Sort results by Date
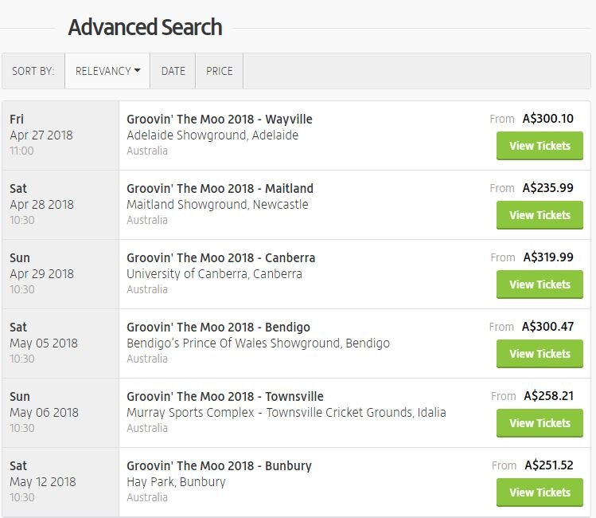 point(173,71)
